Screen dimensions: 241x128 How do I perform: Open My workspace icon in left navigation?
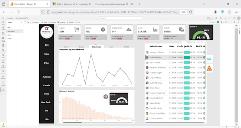tap(3, 83)
